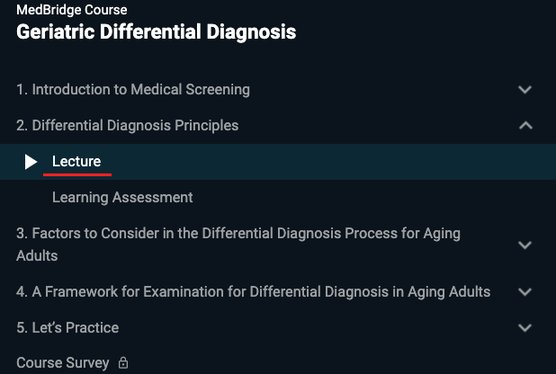This screenshot has height=374, width=556.
Task: Open the Learning Assessment item
Action: point(122,198)
